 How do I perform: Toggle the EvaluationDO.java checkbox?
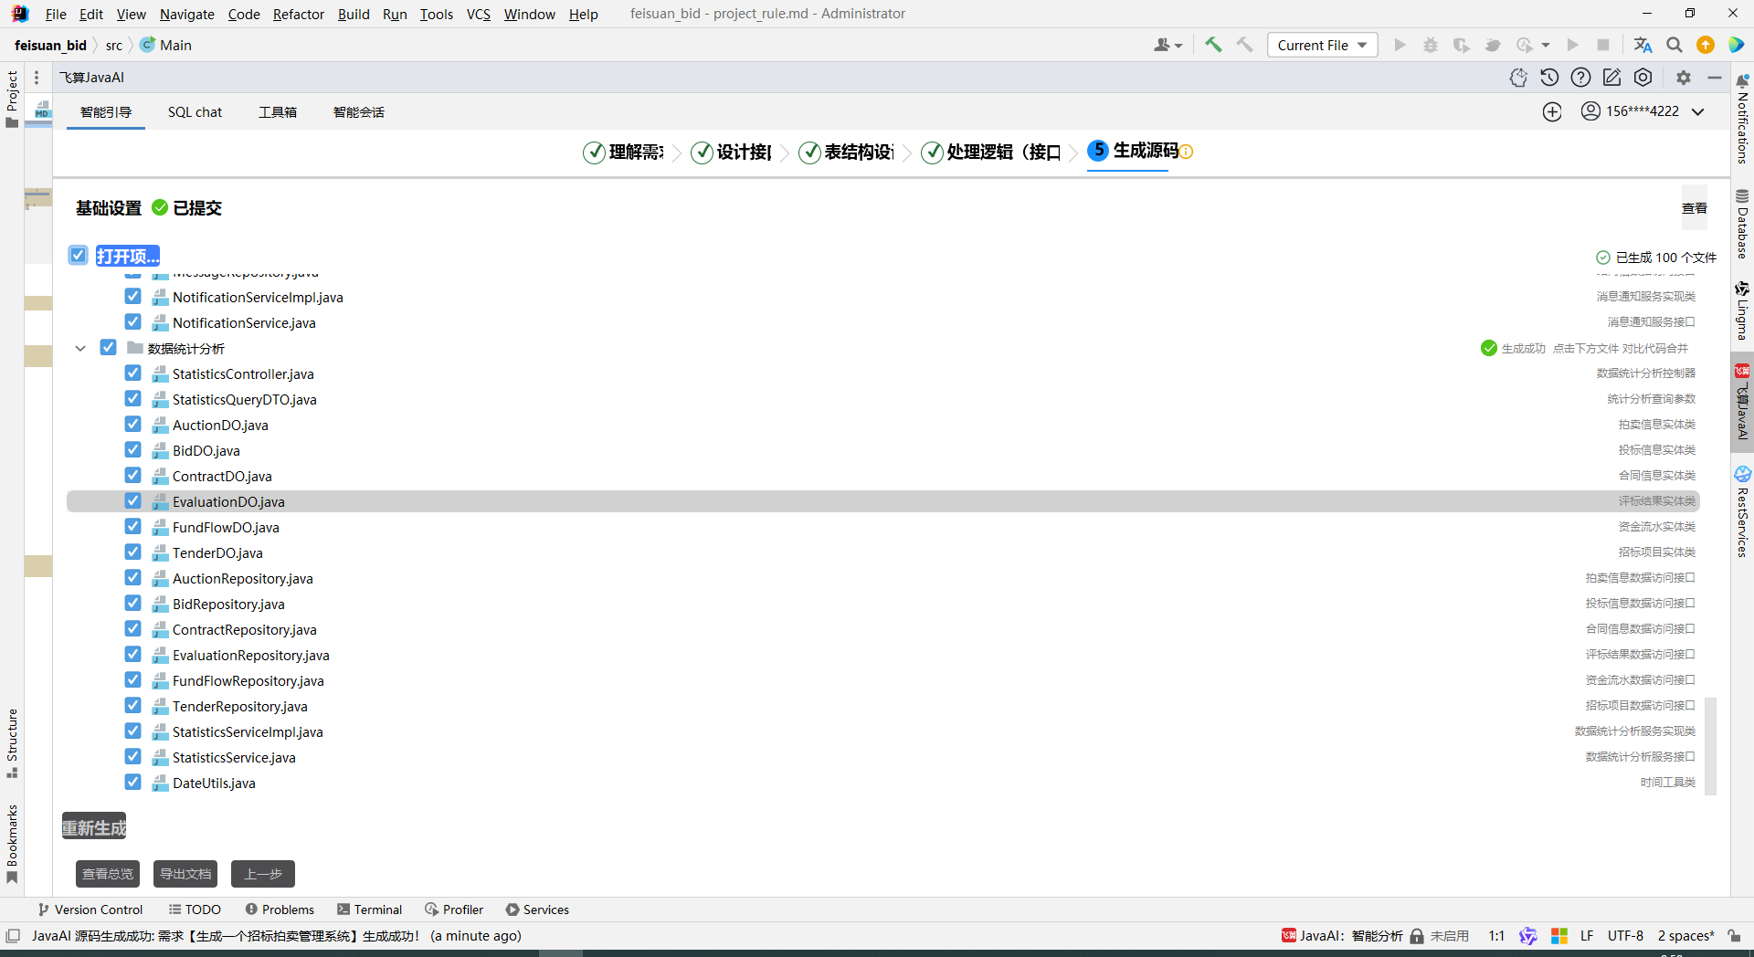[x=132, y=501]
